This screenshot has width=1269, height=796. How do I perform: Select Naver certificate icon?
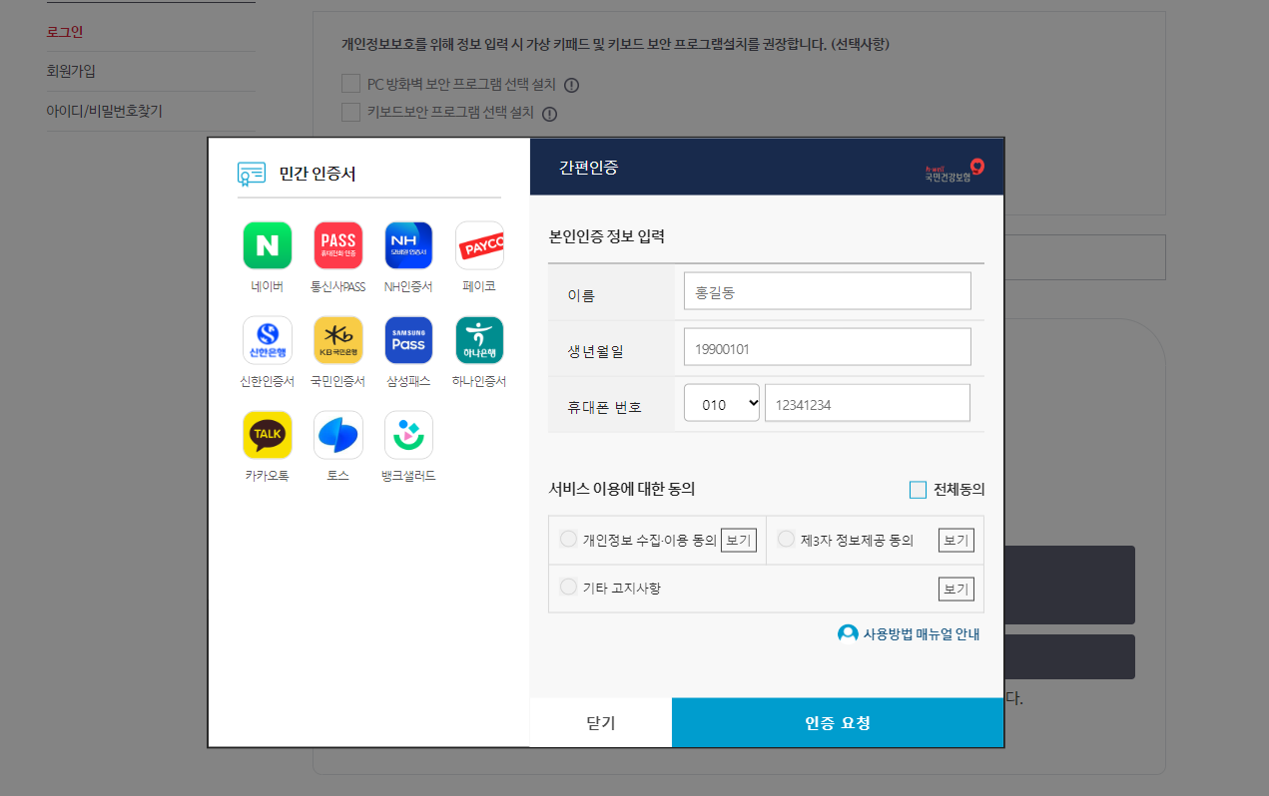pos(268,245)
